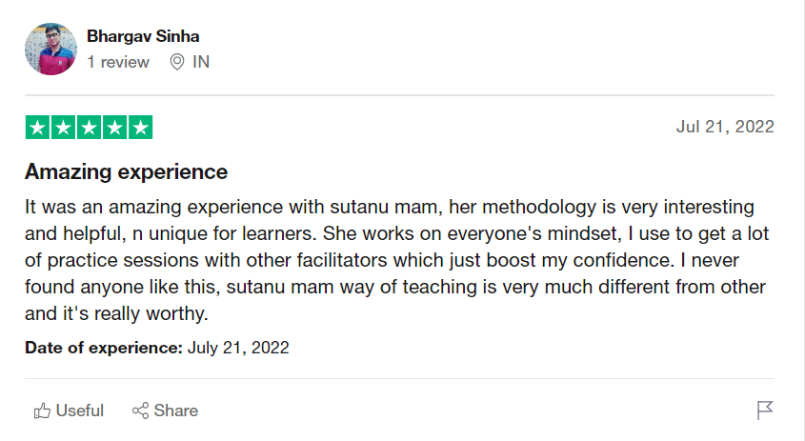805x441 pixels.
Task: Open the 'Amazing experience' review title
Action: coord(126,172)
